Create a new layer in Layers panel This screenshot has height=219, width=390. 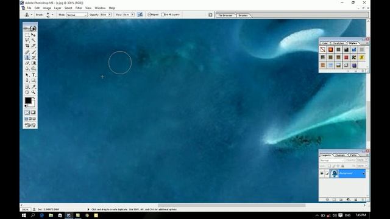[355, 200]
